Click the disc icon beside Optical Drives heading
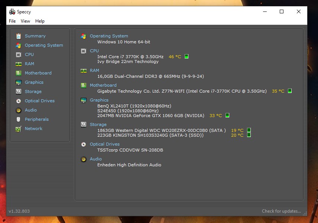 point(84,144)
